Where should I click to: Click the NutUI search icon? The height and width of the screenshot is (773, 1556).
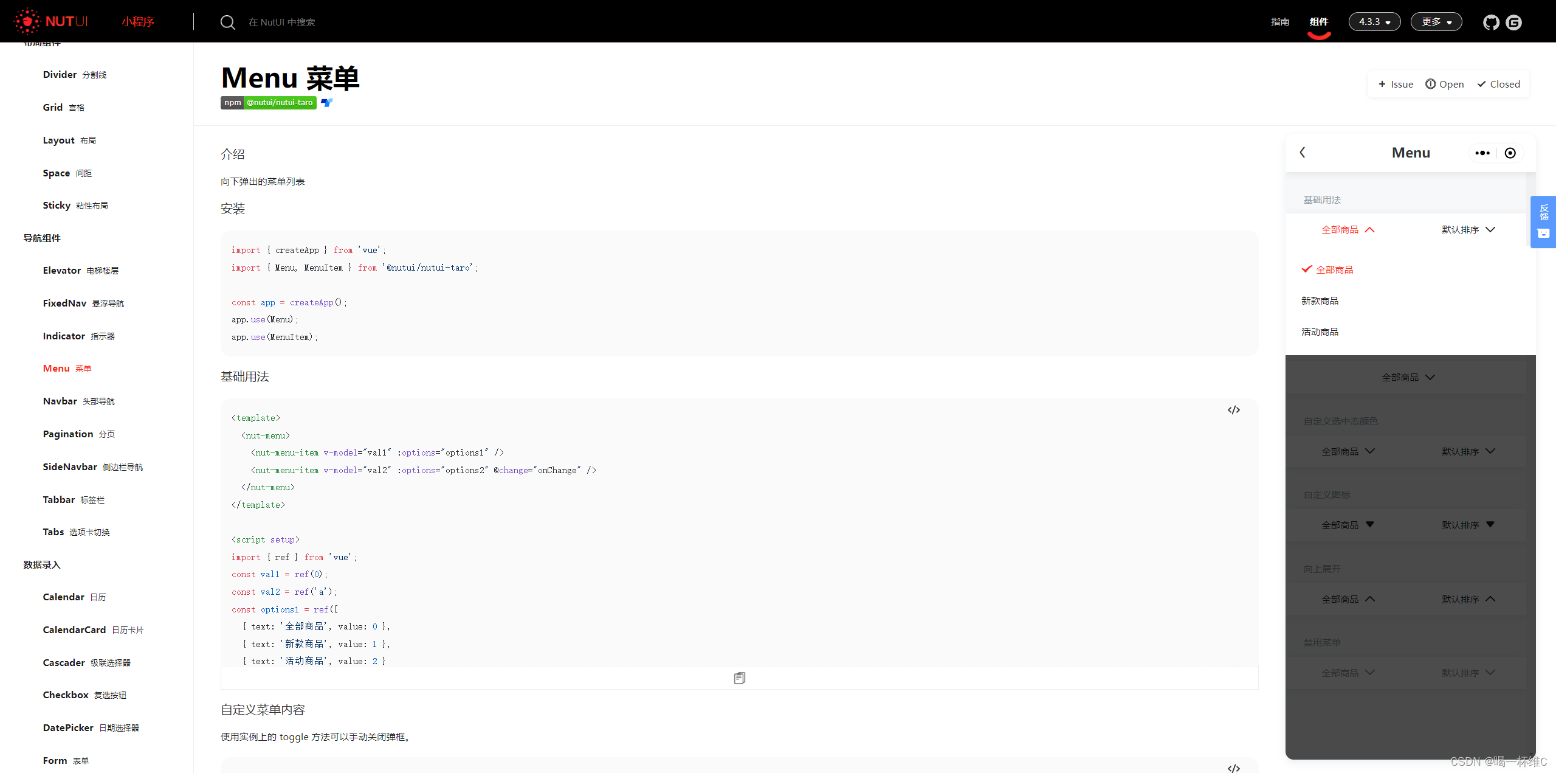(x=225, y=21)
